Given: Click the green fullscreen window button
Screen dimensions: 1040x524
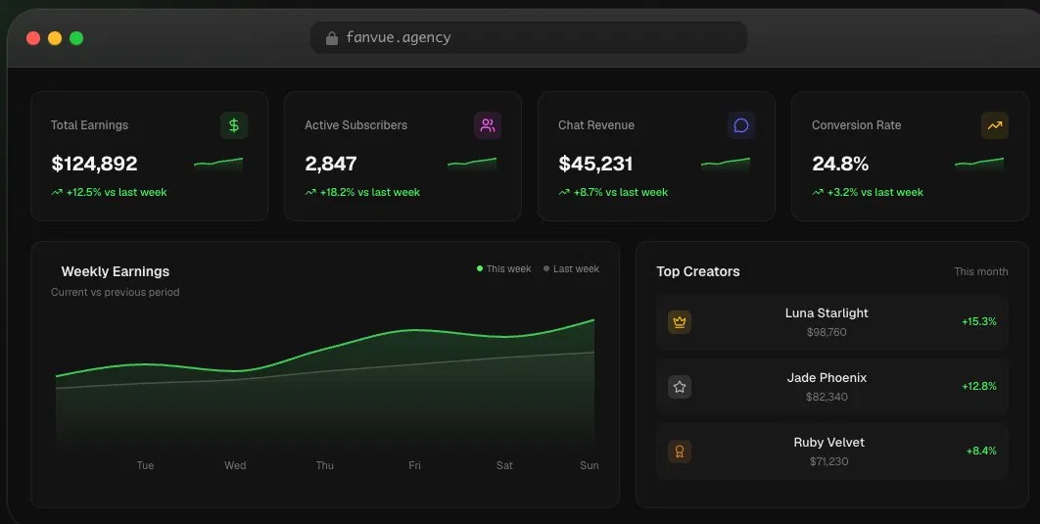Looking at the screenshot, I should [x=76, y=38].
